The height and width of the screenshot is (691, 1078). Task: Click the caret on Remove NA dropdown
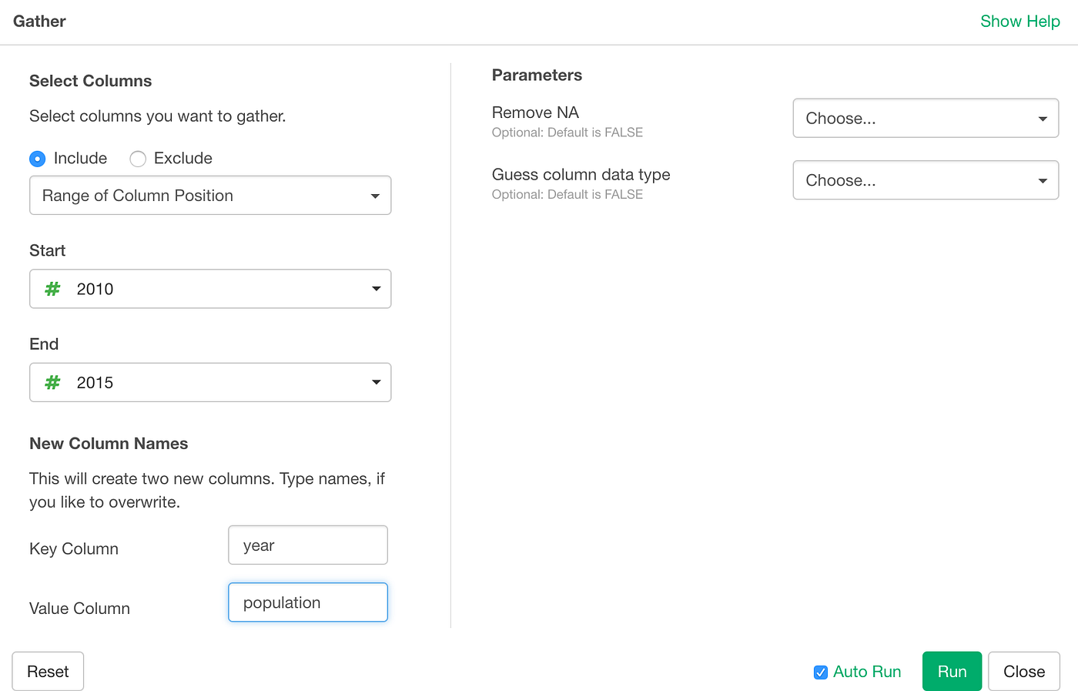tap(1044, 118)
